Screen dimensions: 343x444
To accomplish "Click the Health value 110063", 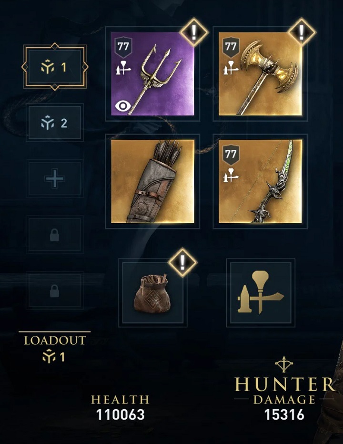I will (121, 415).
